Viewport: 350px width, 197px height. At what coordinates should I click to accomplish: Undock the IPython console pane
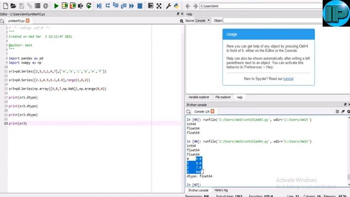coord(345,105)
